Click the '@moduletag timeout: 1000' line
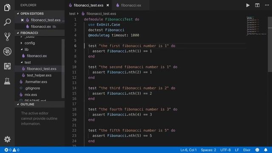 (113, 35)
